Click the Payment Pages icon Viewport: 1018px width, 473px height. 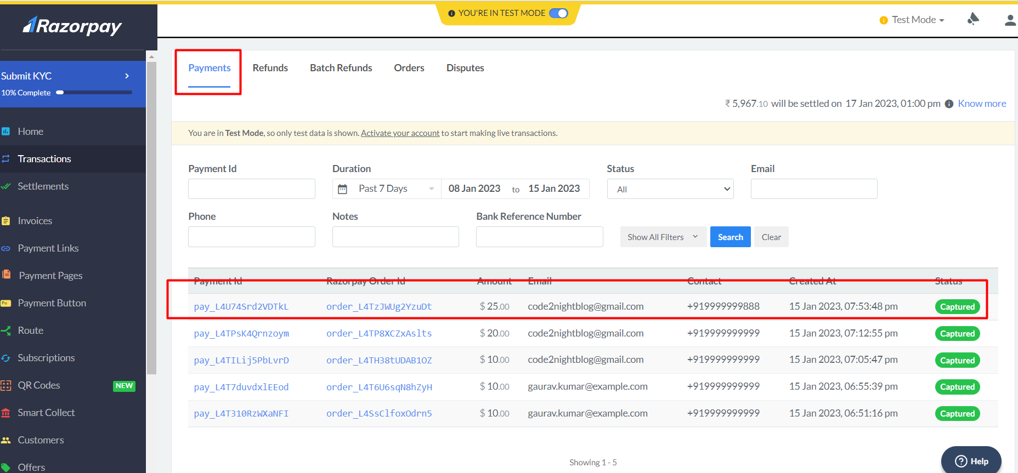6,275
